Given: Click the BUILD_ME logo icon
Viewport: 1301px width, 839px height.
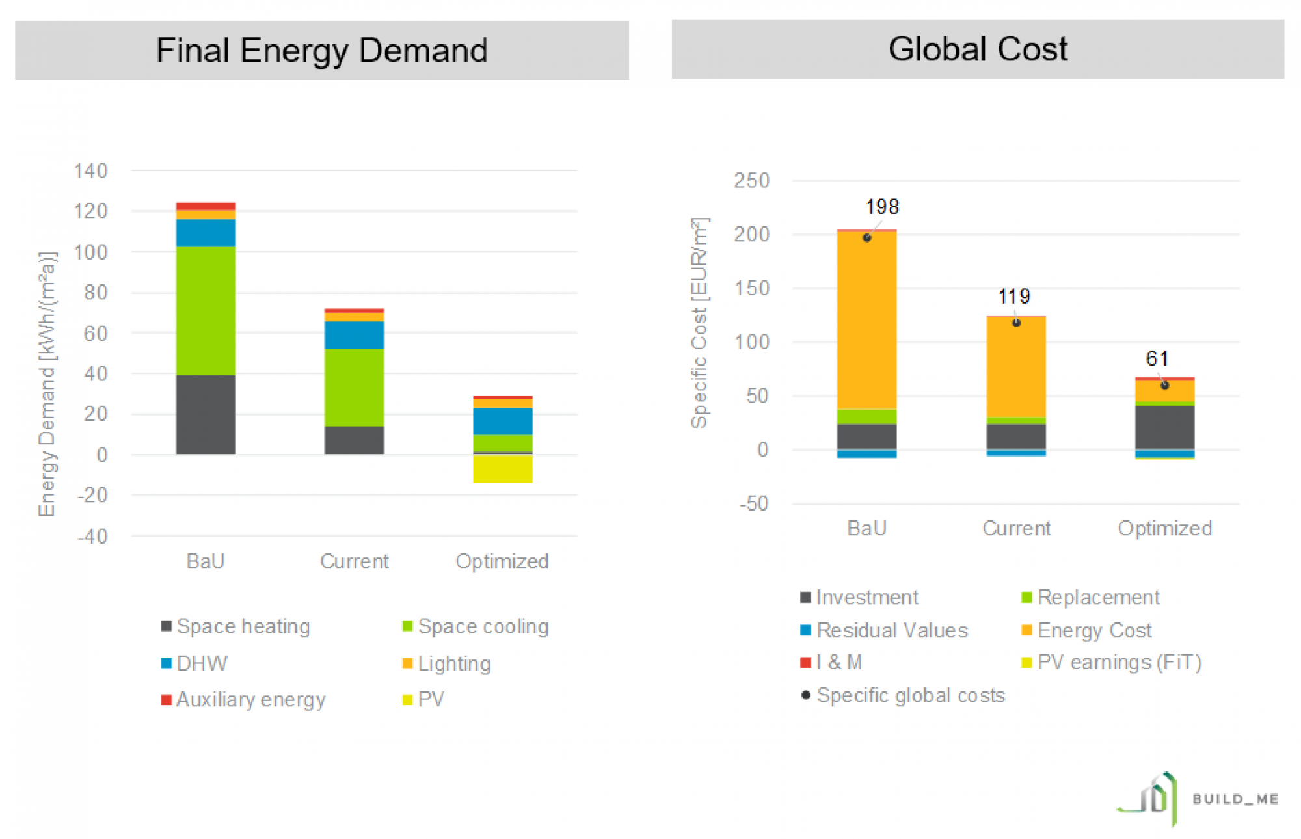Looking at the screenshot, I should pos(1149,798).
